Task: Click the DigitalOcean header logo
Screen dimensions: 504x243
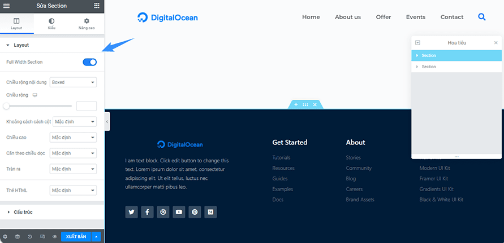Action: (x=167, y=17)
